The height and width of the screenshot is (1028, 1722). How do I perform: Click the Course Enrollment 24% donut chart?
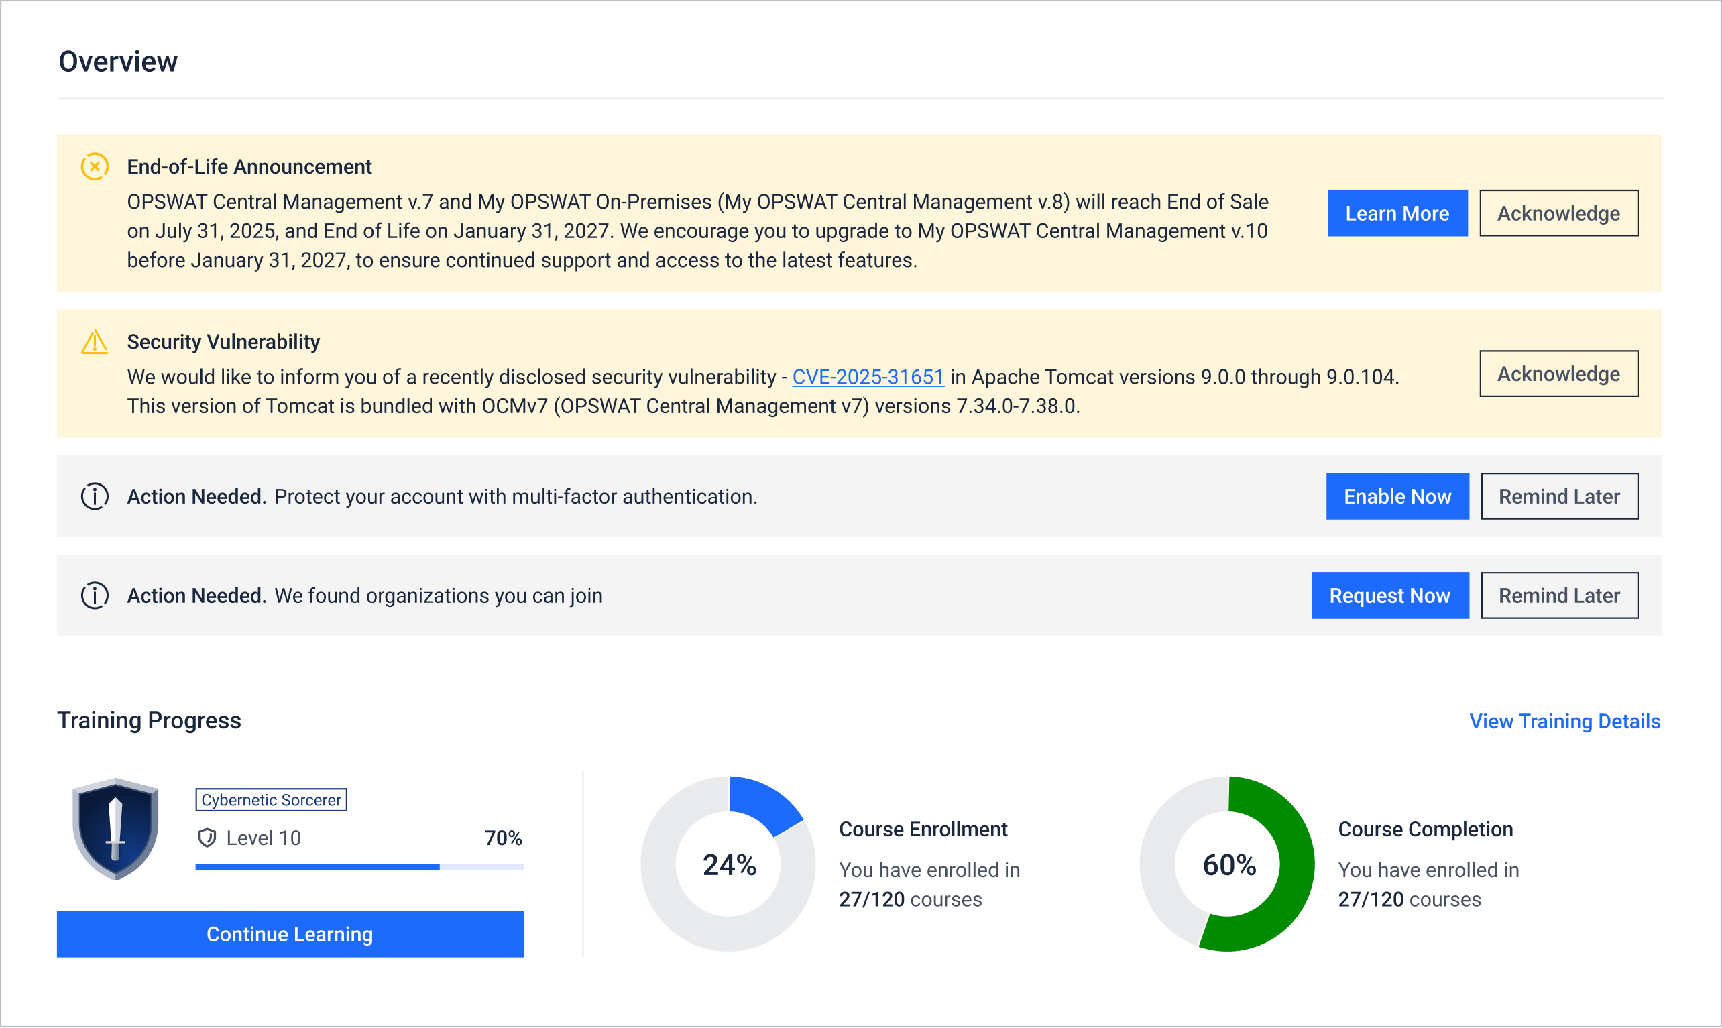pos(728,864)
